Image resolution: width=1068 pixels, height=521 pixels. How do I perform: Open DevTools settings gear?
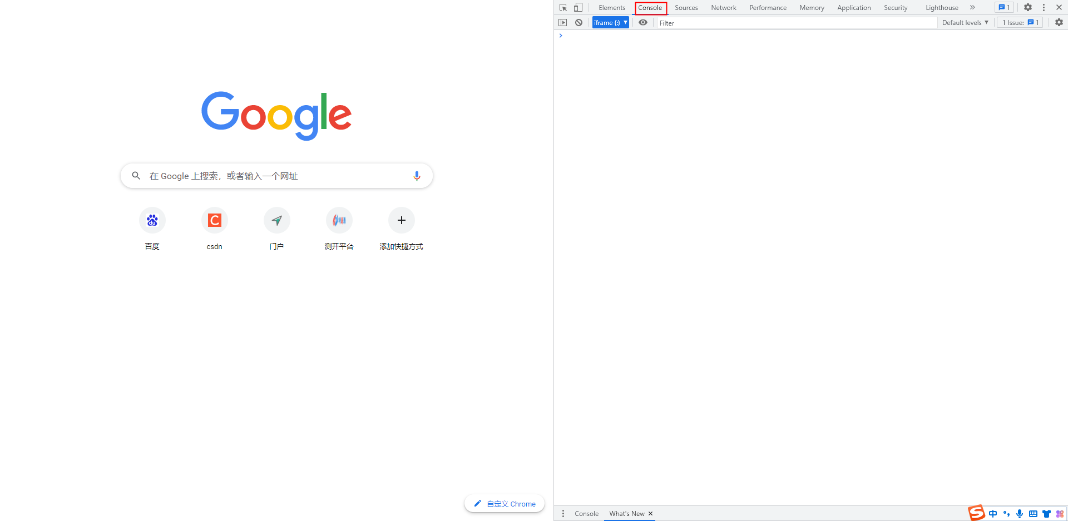pyautogui.click(x=1028, y=8)
